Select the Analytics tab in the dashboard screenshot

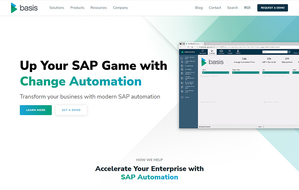point(212,52)
